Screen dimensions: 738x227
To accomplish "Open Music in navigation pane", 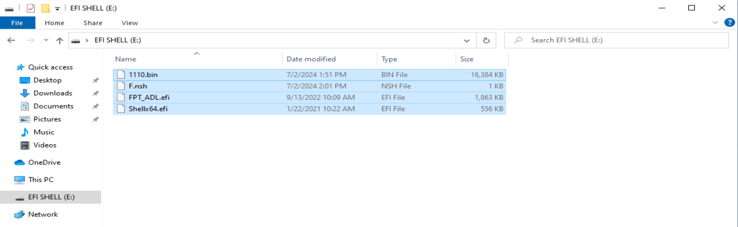I will 44,132.
